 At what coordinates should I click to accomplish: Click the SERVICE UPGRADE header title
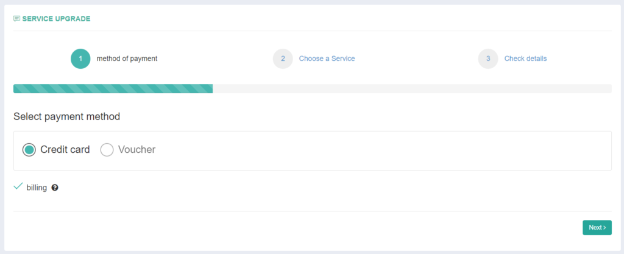[x=57, y=19]
